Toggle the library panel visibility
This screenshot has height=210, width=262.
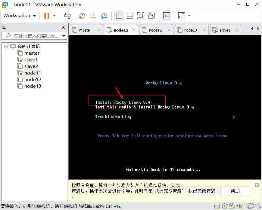click(119, 16)
